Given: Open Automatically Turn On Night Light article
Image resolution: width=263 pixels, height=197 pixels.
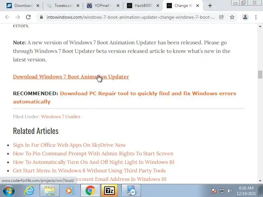Looking at the screenshot, I should (94, 162).
